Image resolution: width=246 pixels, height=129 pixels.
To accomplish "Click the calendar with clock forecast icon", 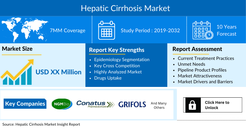I will tap(202, 30).
